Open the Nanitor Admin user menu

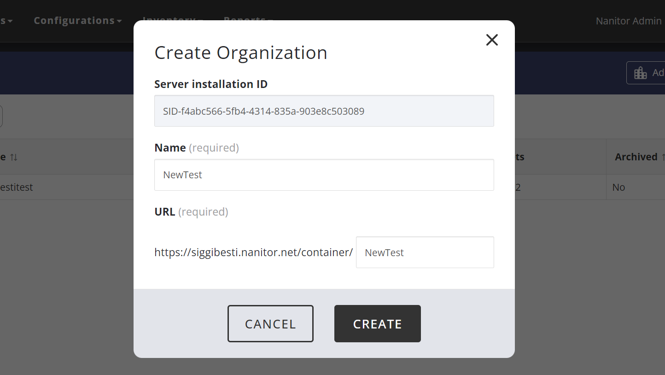coord(628,21)
